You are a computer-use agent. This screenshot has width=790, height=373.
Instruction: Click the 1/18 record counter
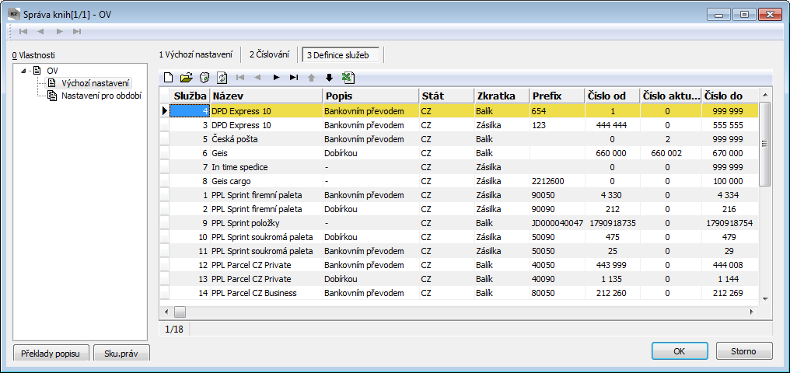tap(174, 329)
